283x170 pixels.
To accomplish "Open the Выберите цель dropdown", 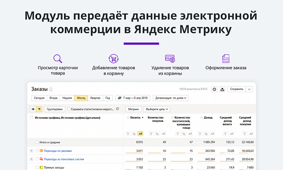I will [157, 109].
